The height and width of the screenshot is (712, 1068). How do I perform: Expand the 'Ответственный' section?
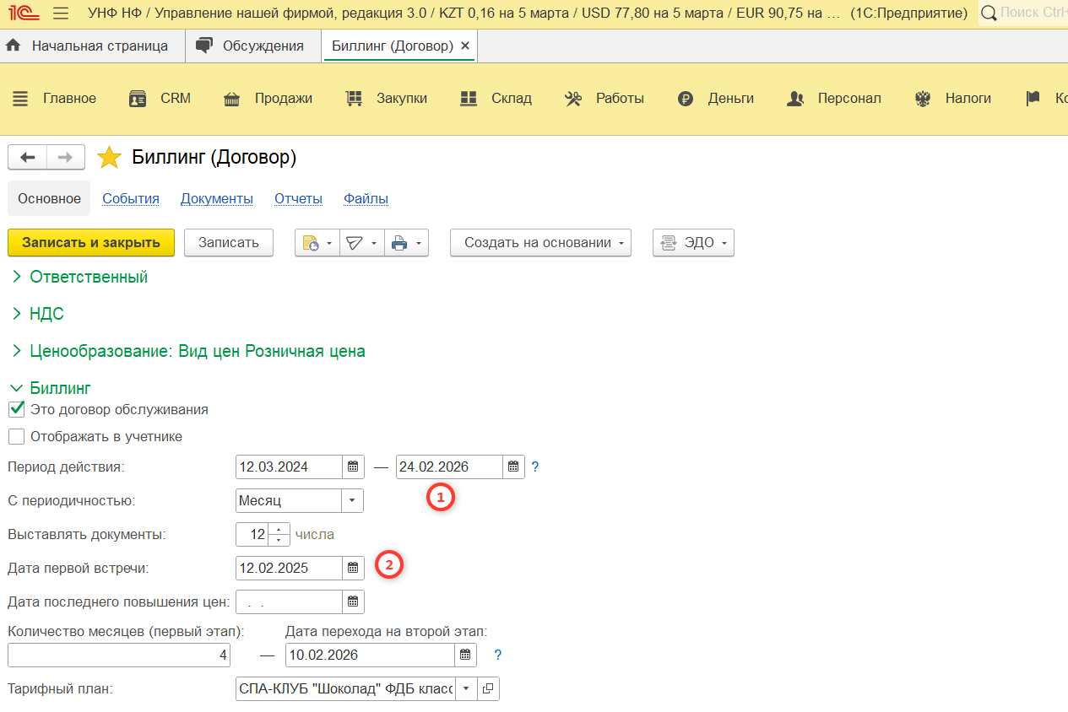[89, 277]
